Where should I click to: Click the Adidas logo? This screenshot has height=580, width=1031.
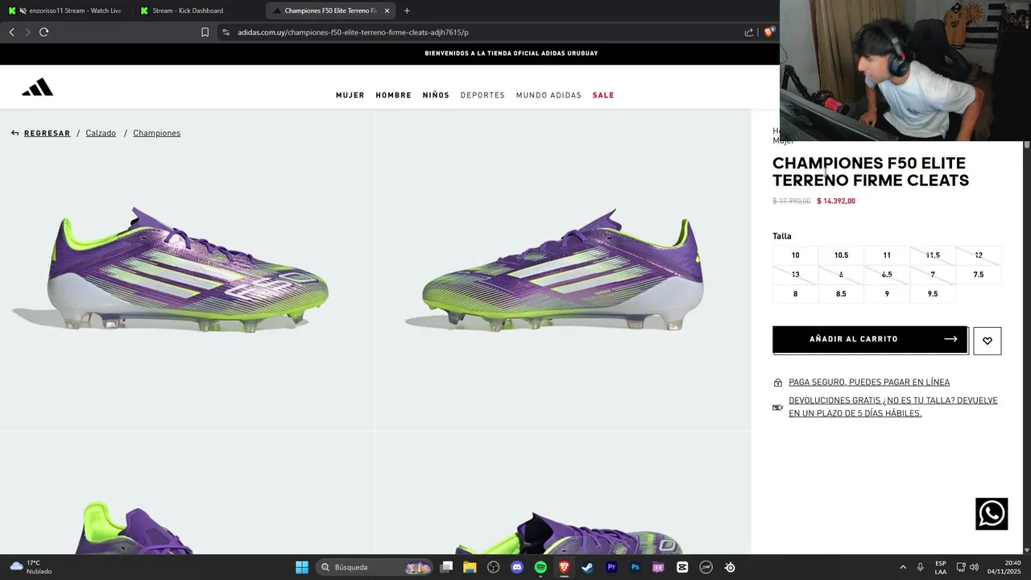pos(37,87)
